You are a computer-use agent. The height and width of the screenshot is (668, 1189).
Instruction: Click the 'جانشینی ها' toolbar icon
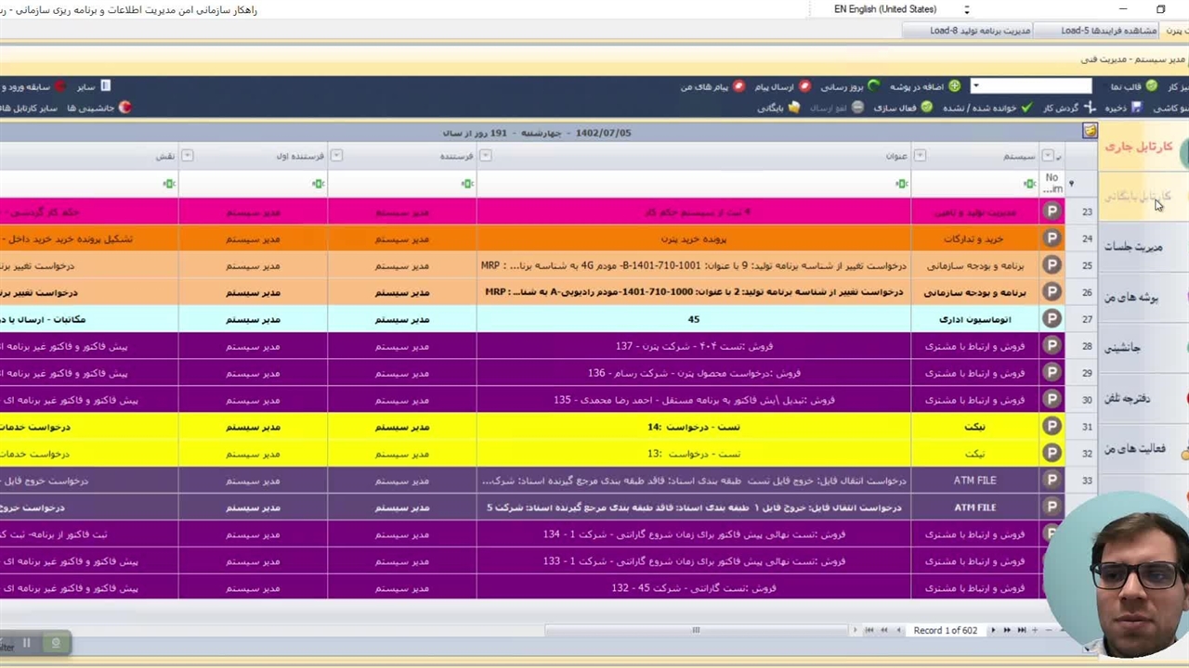click(124, 108)
